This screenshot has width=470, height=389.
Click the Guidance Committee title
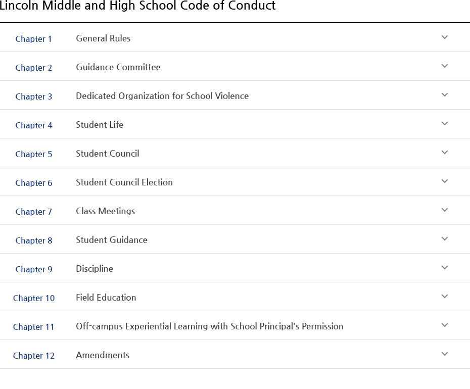pyautogui.click(x=118, y=67)
